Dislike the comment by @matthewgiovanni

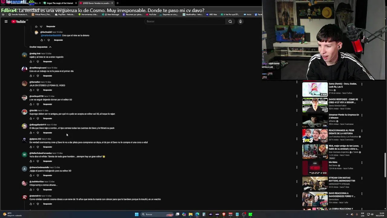[x=37, y=76]
